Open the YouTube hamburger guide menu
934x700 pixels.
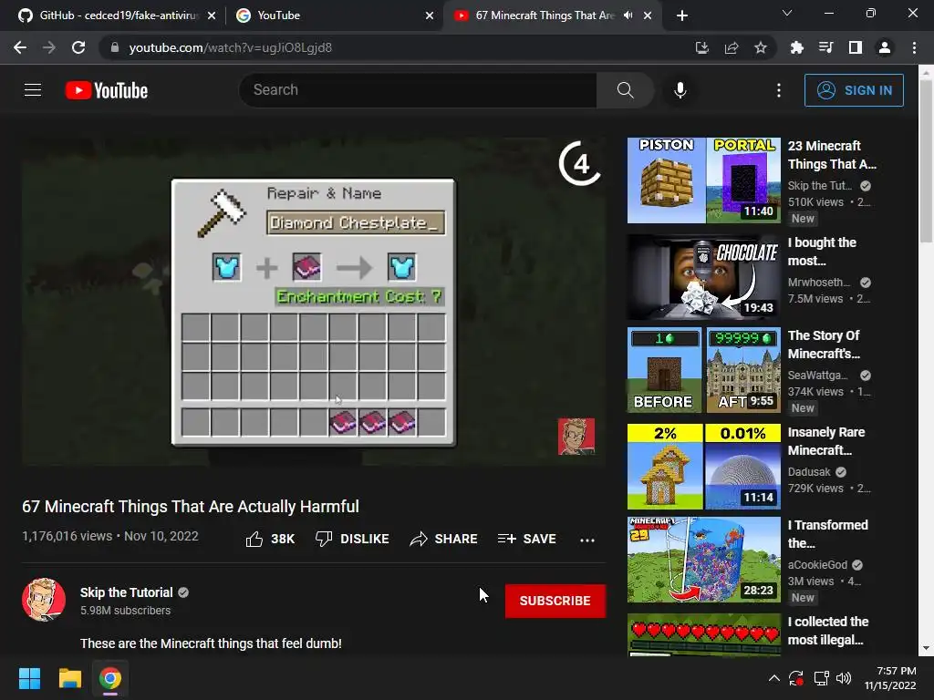click(33, 90)
